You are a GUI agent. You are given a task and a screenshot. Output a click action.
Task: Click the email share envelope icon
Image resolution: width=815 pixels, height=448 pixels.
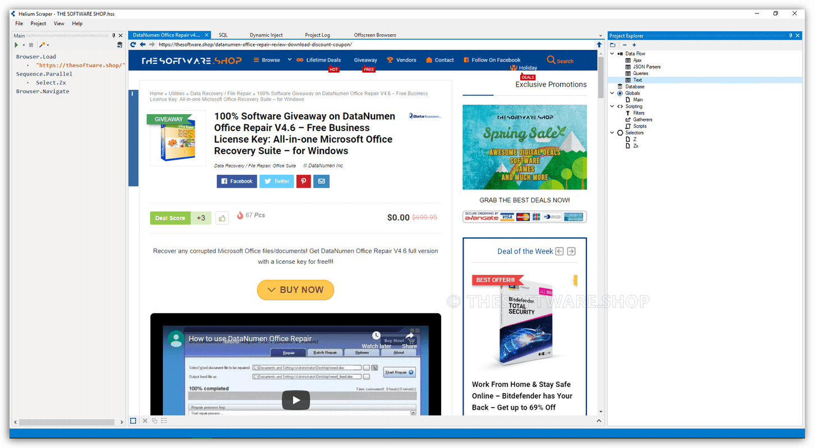(321, 181)
